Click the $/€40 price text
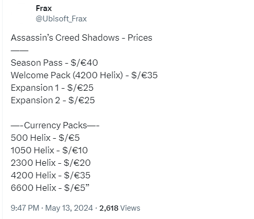254x219 pixels. [x=84, y=63]
